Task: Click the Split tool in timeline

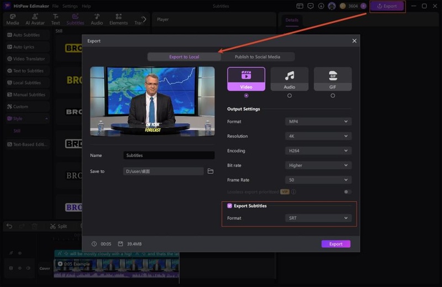Action: coord(59,226)
